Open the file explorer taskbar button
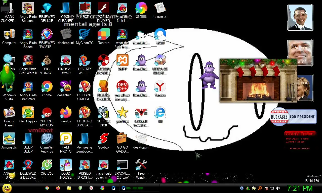322x193 pixels. [x=69, y=188]
